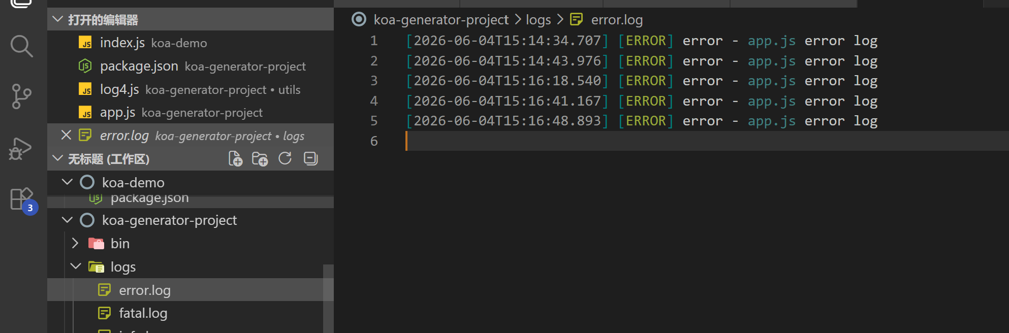Close the error.log open editor

click(66, 135)
